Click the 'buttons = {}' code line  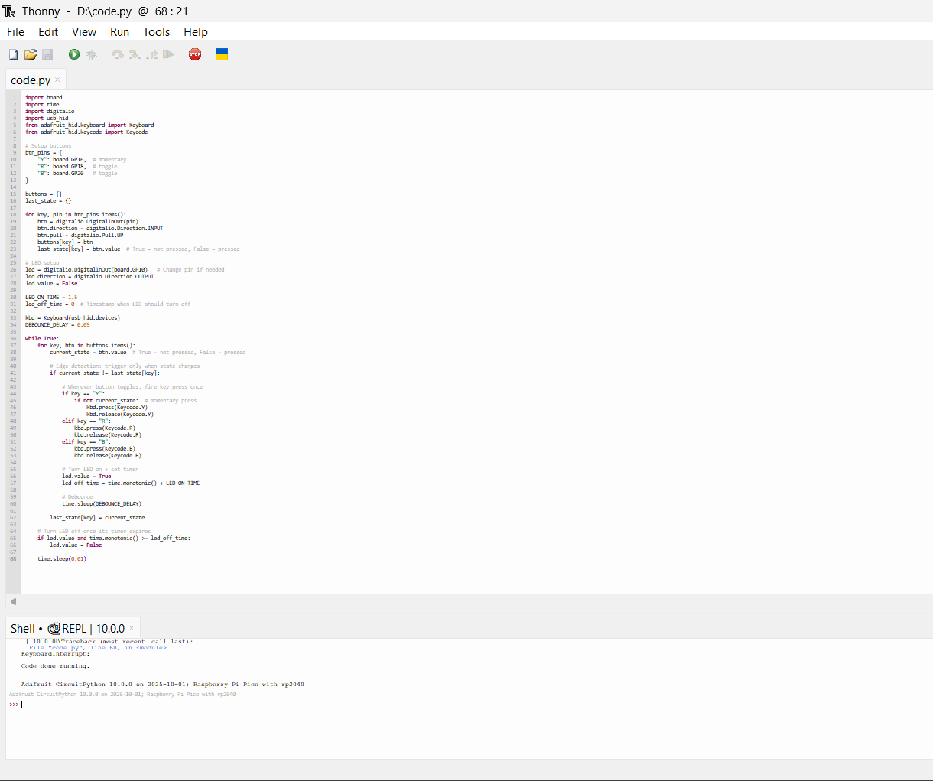pos(44,194)
